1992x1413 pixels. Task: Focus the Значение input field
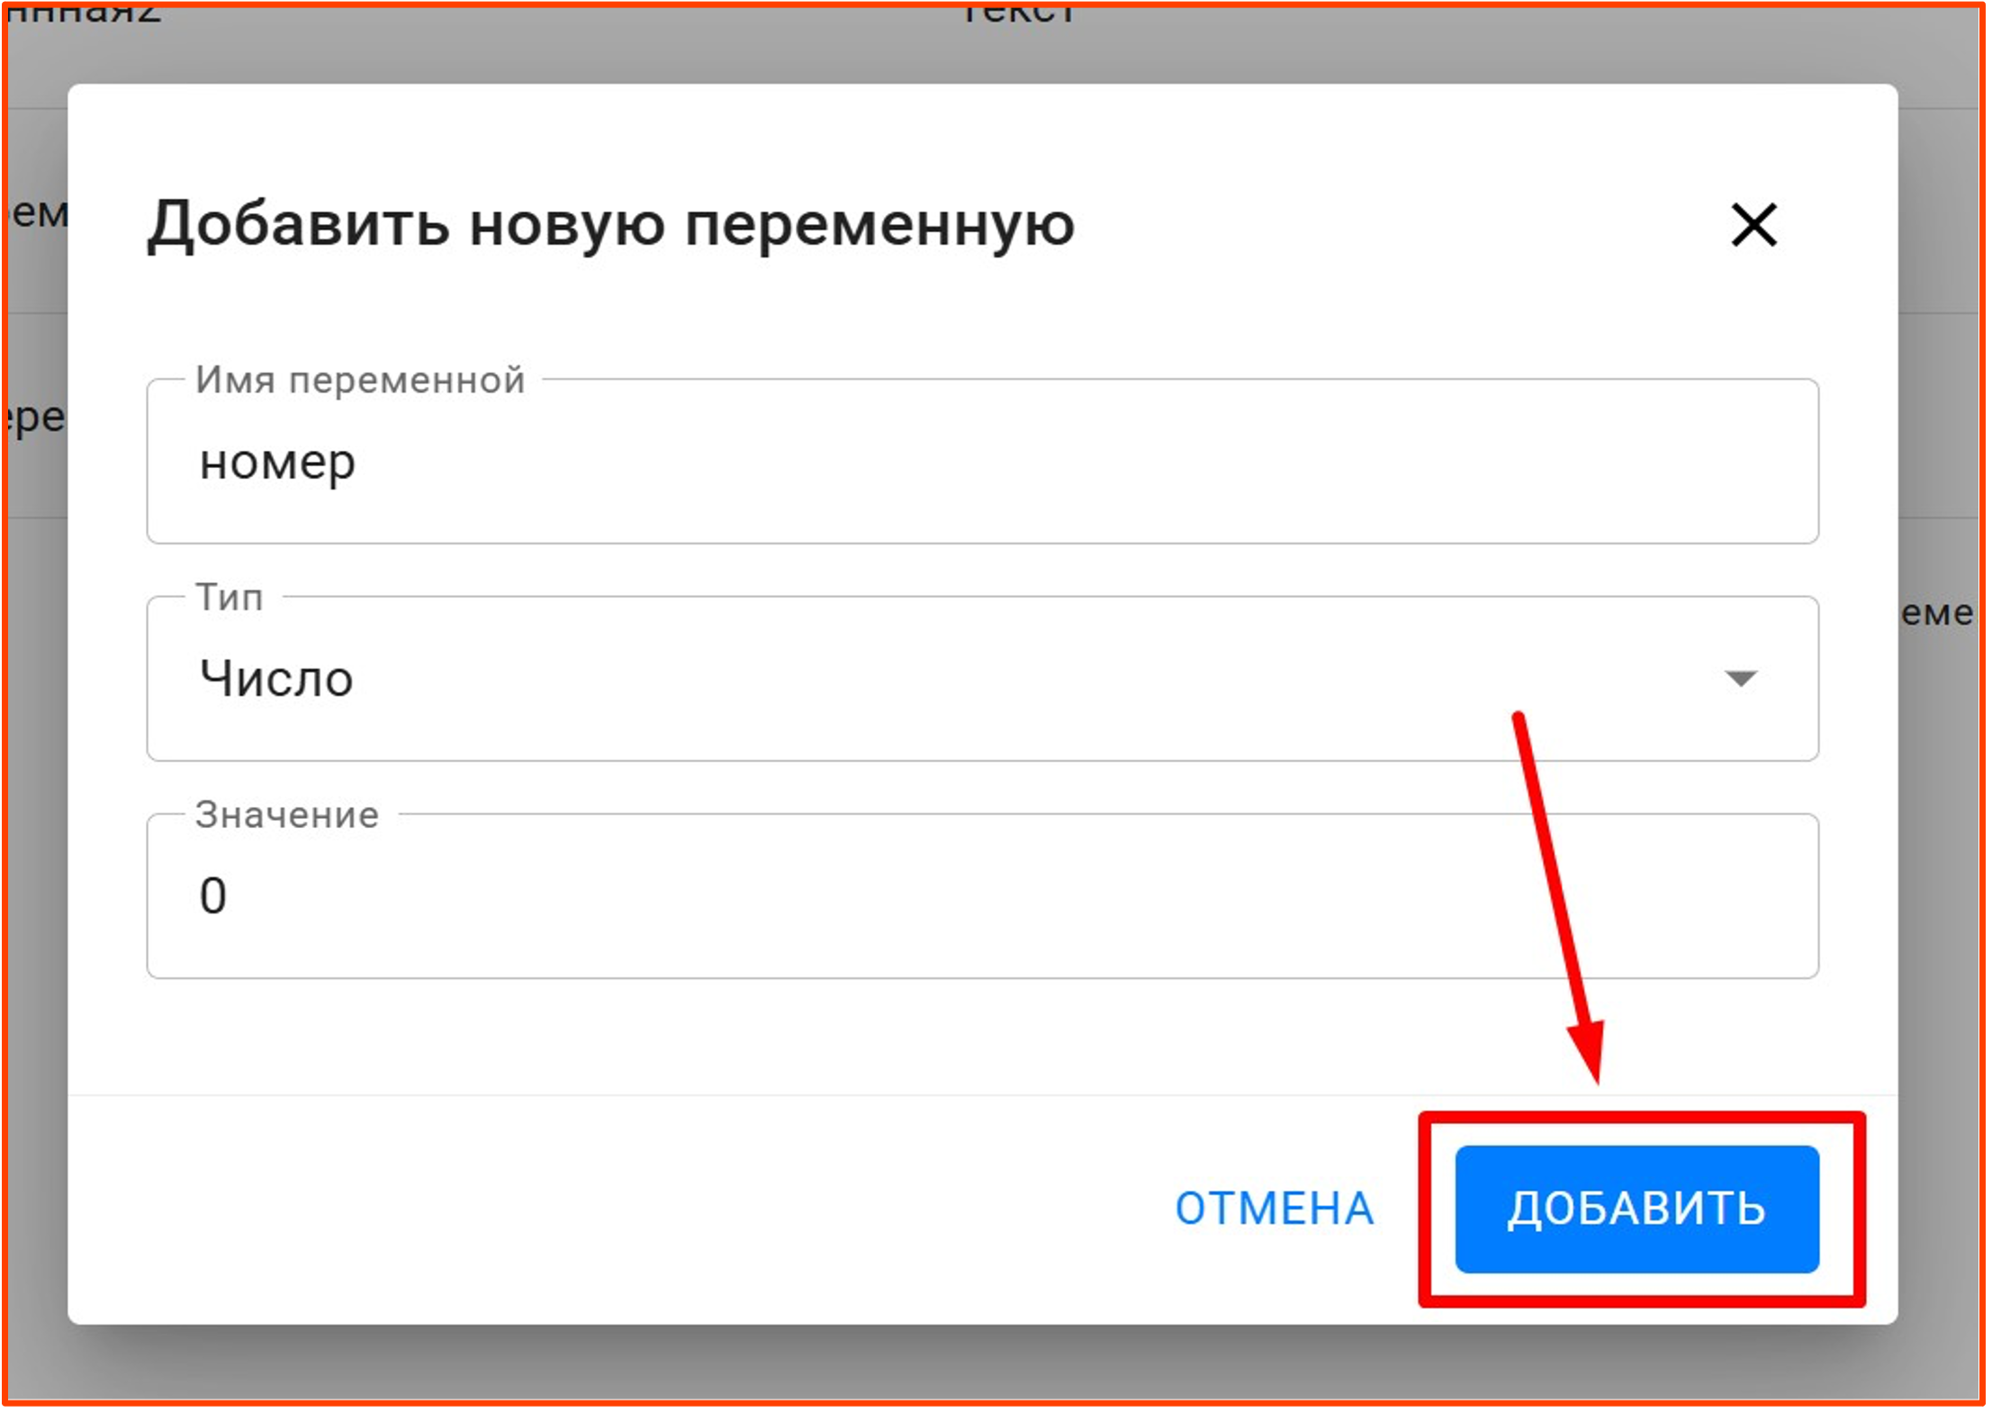982,896
